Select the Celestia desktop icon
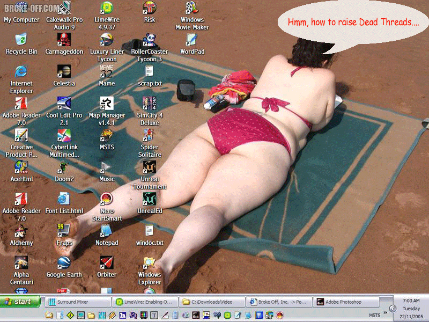429x322 pixels. (64, 72)
